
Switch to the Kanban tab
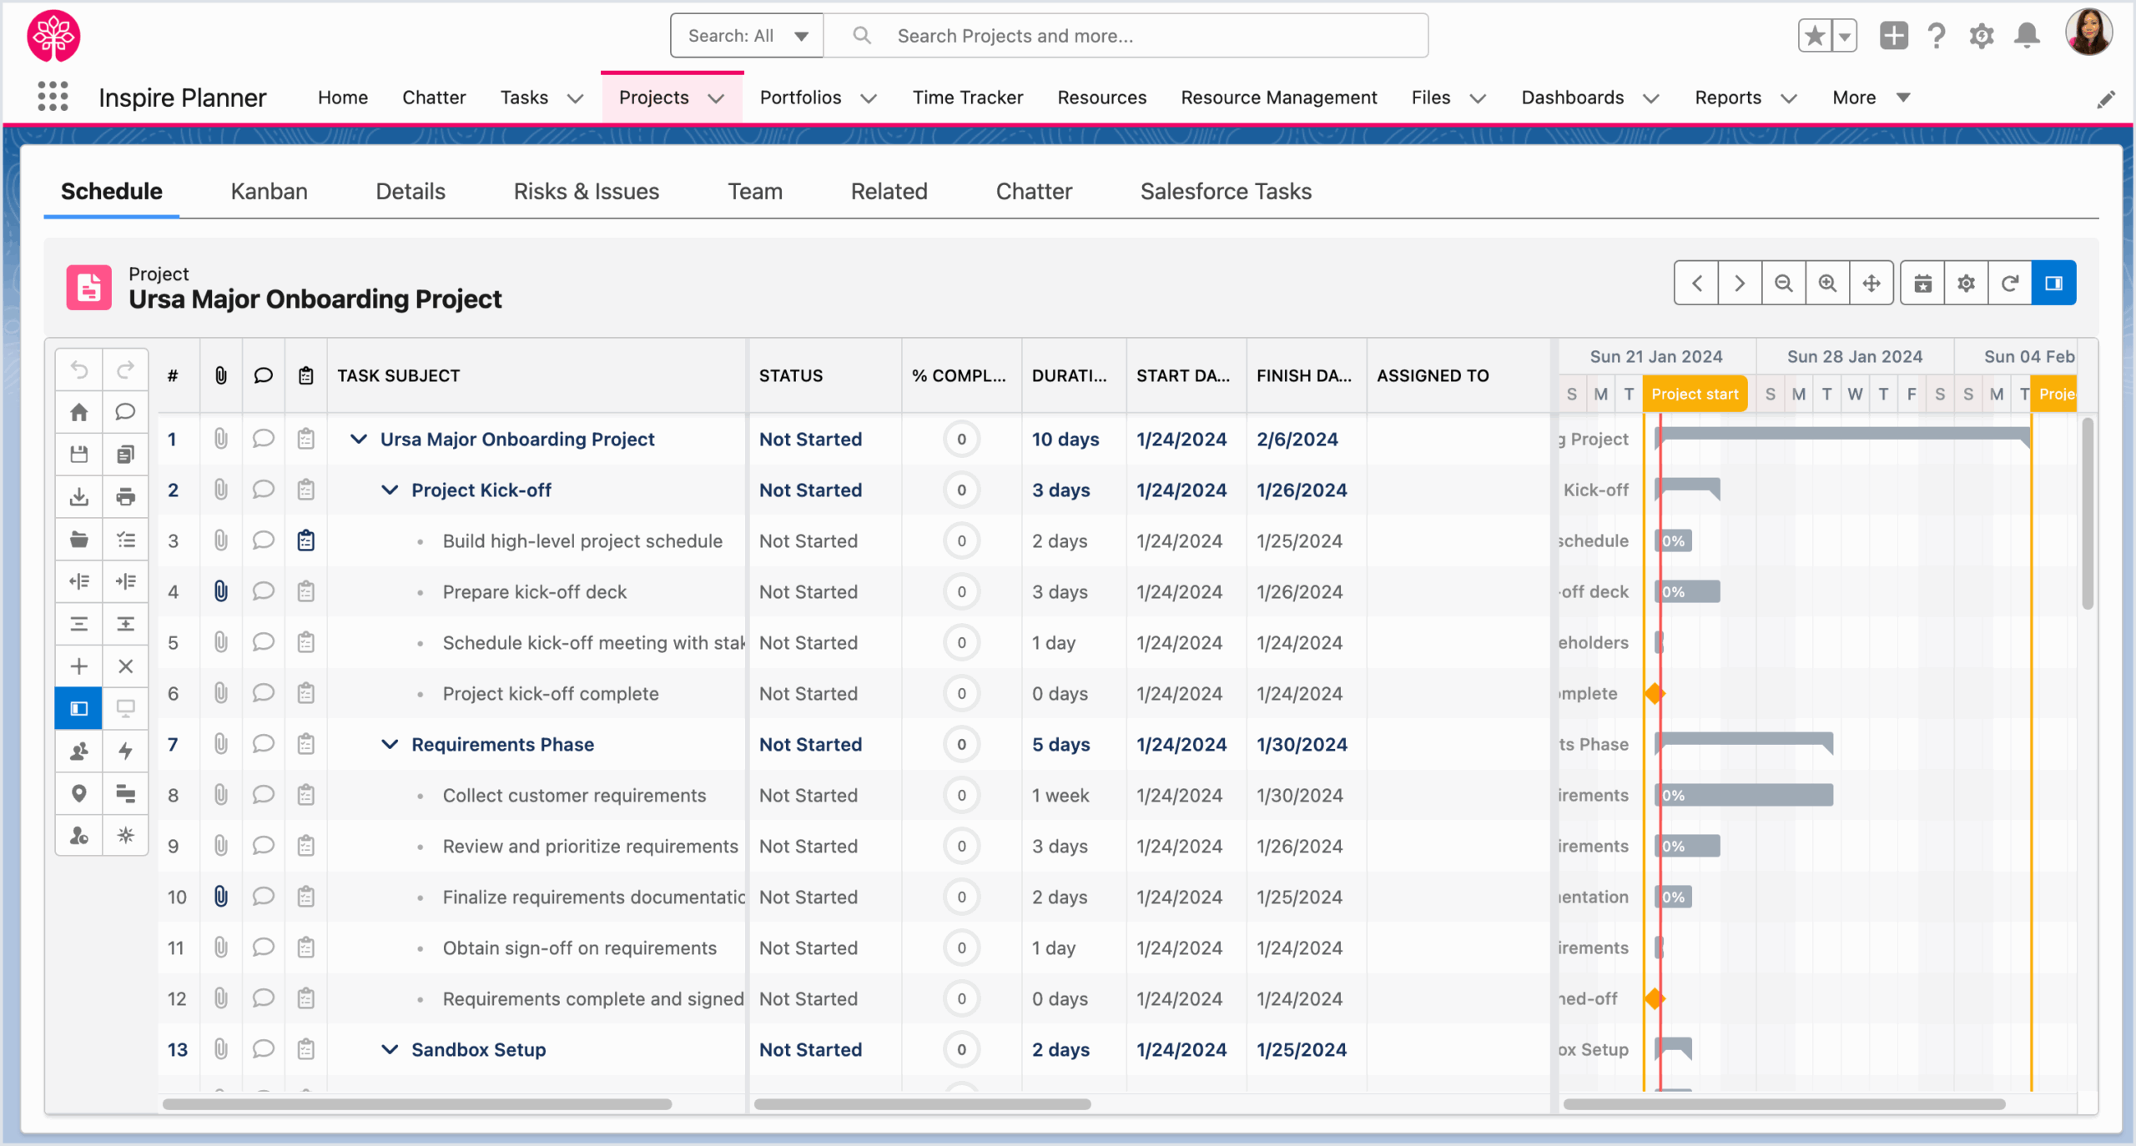point(269,191)
